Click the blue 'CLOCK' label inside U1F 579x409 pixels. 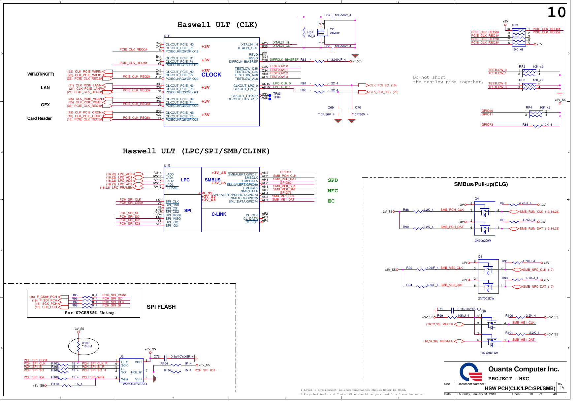[x=211, y=75]
